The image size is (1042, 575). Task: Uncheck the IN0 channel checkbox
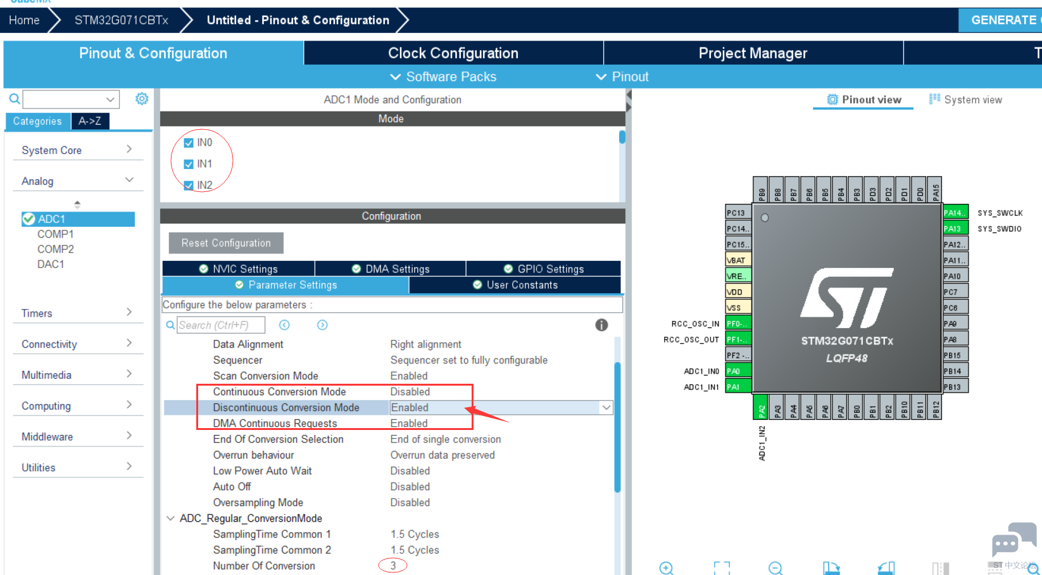[189, 143]
